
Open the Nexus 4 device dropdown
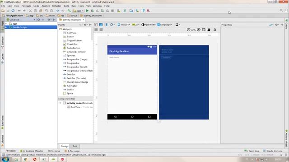(x=124, y=25)
